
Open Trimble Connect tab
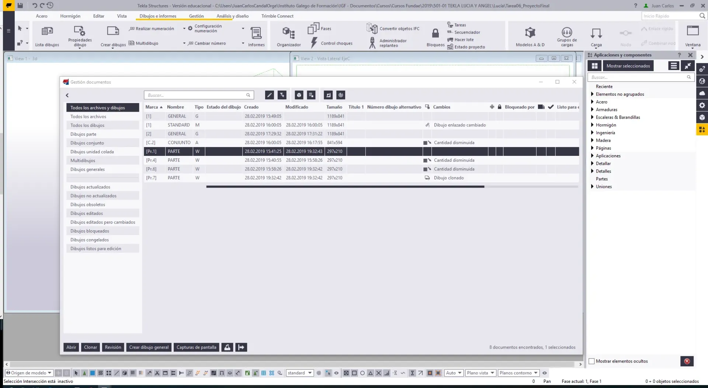click(x=277, y=16)
